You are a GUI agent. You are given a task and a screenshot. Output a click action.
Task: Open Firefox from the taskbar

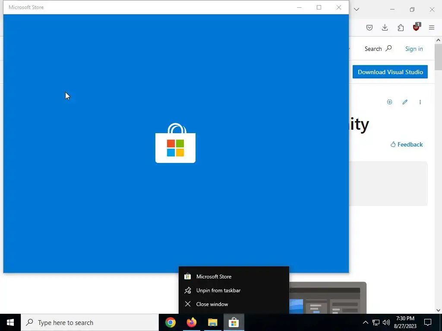coord(192,322)
